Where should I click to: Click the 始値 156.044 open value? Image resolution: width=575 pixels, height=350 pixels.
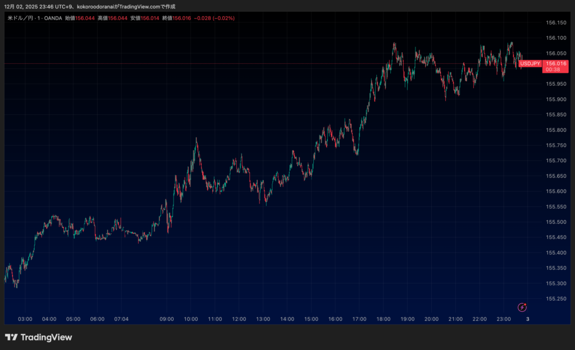(x=79, y=19)
